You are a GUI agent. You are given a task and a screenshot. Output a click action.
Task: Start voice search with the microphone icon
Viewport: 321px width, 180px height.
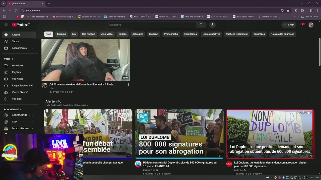pyautogui.click(x=212, y=25)
